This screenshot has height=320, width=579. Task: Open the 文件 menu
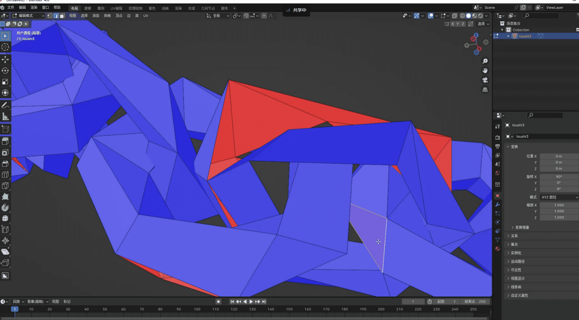11,7
